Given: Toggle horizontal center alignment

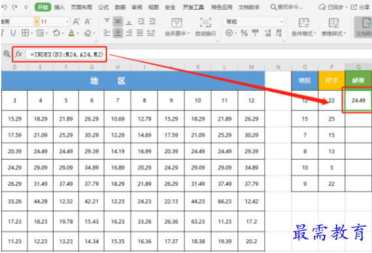Looking at the screenshot, I should tap(118, 33).
